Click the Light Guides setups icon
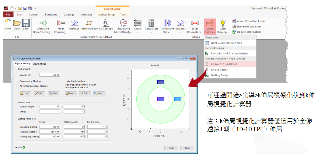Screen dimensions: 325x155 tap(210, 23)
